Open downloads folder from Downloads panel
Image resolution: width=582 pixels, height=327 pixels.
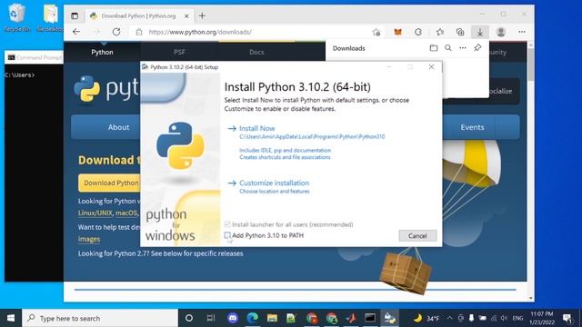point(434,48)
